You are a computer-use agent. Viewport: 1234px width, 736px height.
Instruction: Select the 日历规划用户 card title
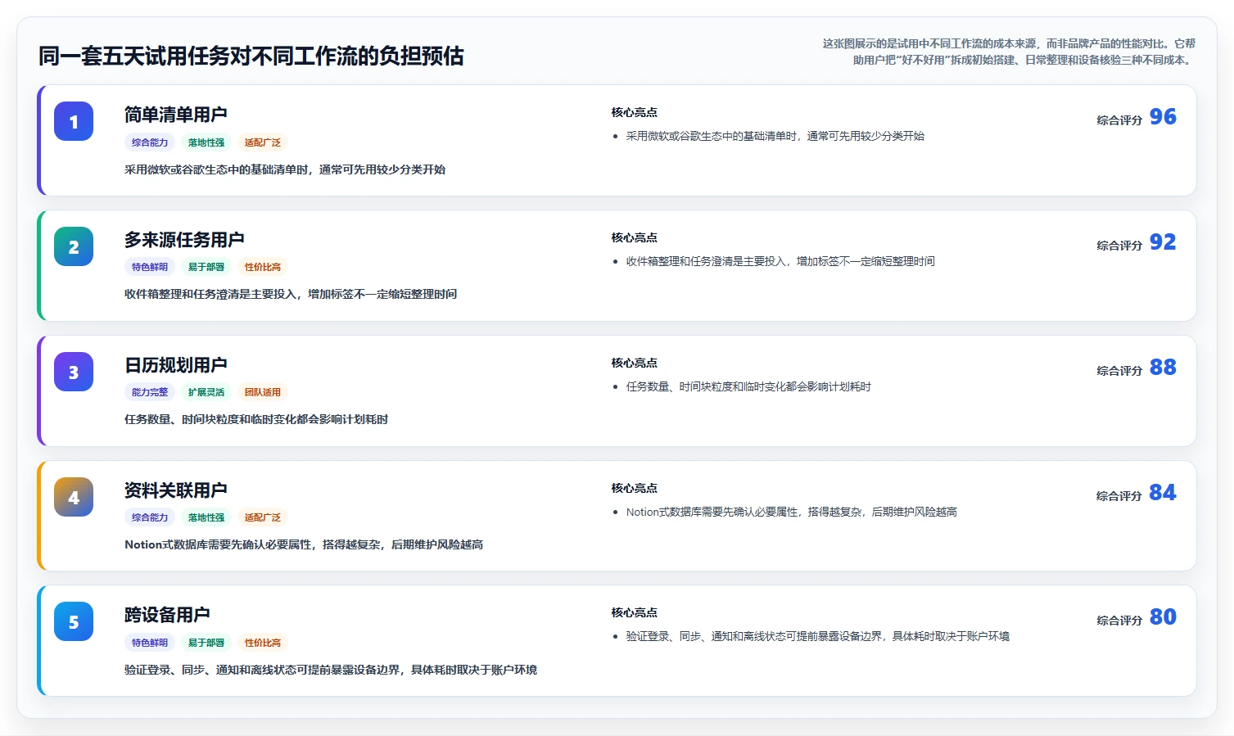[176, 365]
